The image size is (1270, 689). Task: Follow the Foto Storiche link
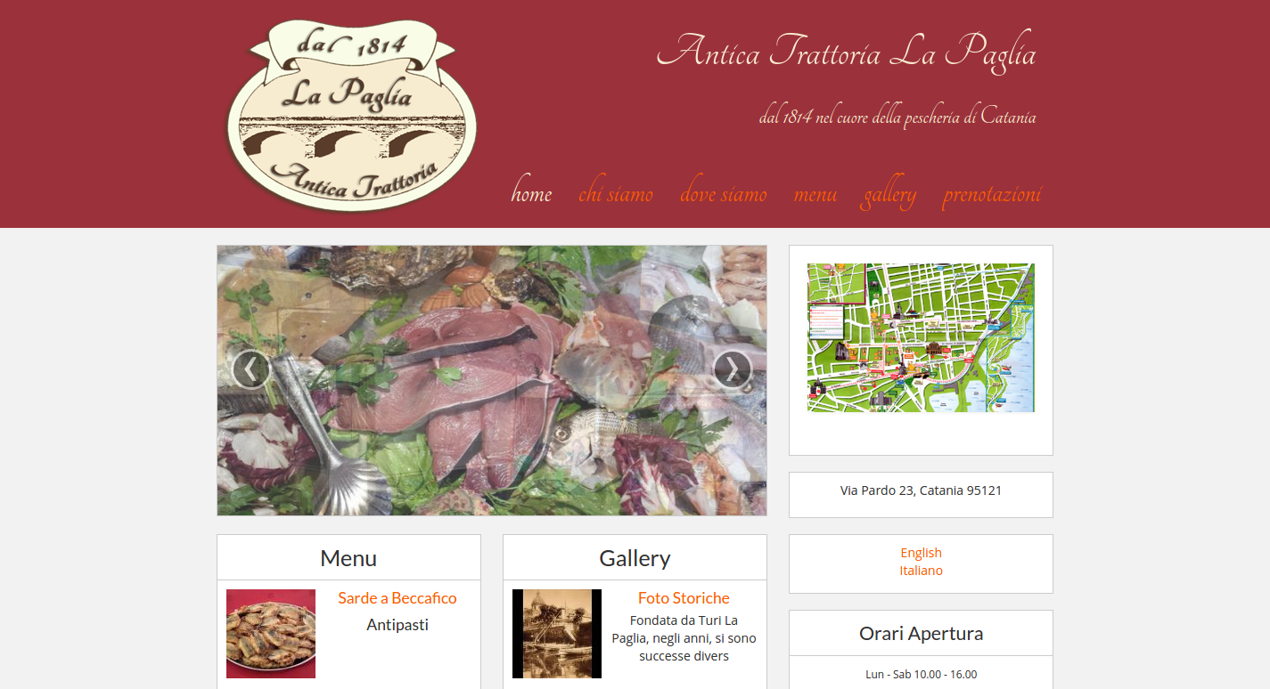684,598
